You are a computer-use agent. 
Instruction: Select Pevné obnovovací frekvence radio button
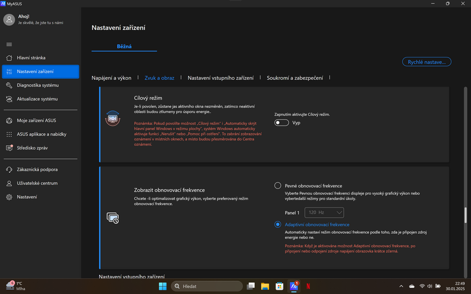[x=278, y=186]
